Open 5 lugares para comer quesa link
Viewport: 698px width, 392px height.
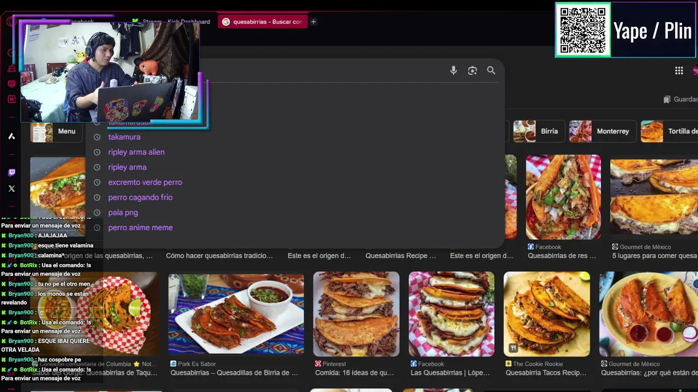pos(654,255)
